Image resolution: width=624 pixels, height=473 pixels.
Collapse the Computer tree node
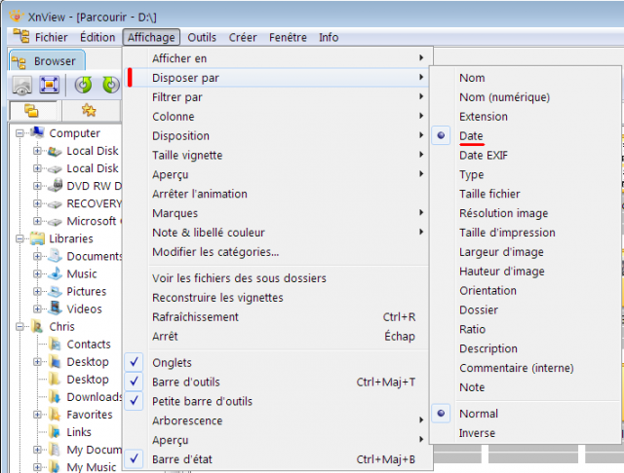point(19,133)
